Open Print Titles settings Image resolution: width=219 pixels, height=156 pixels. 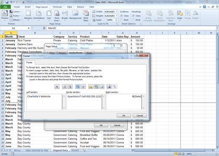click(x=86, y=16)
